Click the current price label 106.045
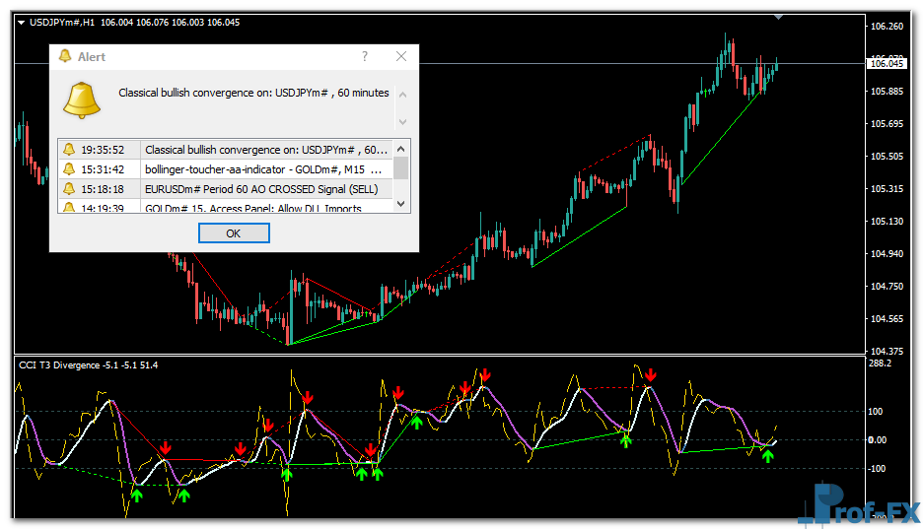923x529 pixels. point(886,64)
